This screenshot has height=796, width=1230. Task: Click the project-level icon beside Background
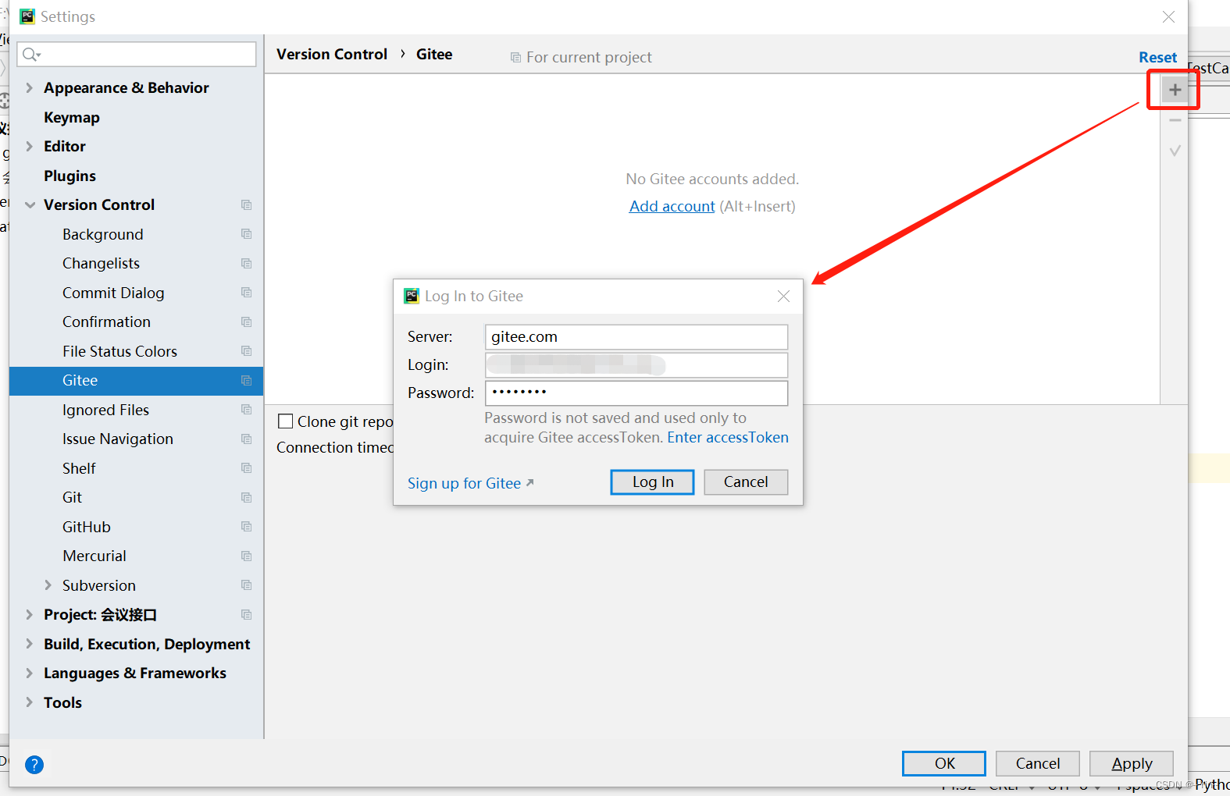click(x=246, y=234)
